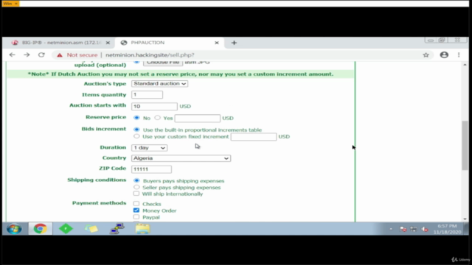Open network computers icon in taskbar
Image resolution: width=472 pixels, height=265 pixels.
(117, 229)
